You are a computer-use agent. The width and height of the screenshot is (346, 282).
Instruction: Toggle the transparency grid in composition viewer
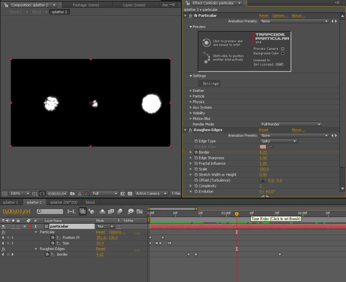[x=130, y=193]
